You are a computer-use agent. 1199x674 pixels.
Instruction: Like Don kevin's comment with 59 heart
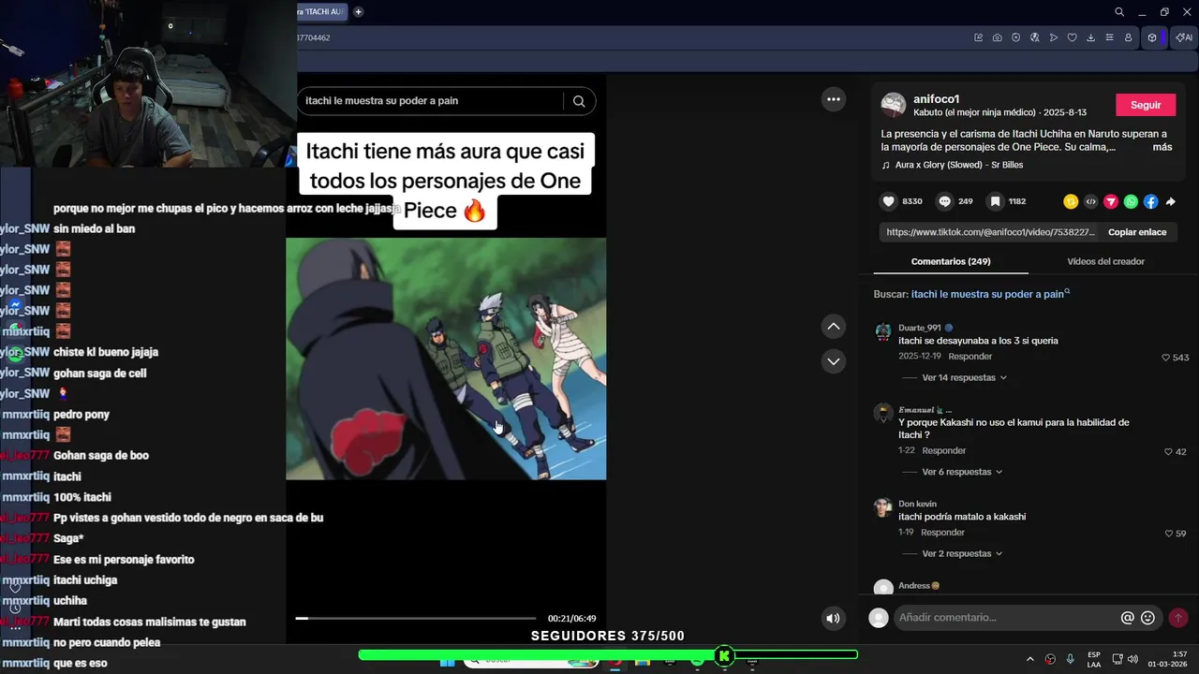(x=1168, y=534)
